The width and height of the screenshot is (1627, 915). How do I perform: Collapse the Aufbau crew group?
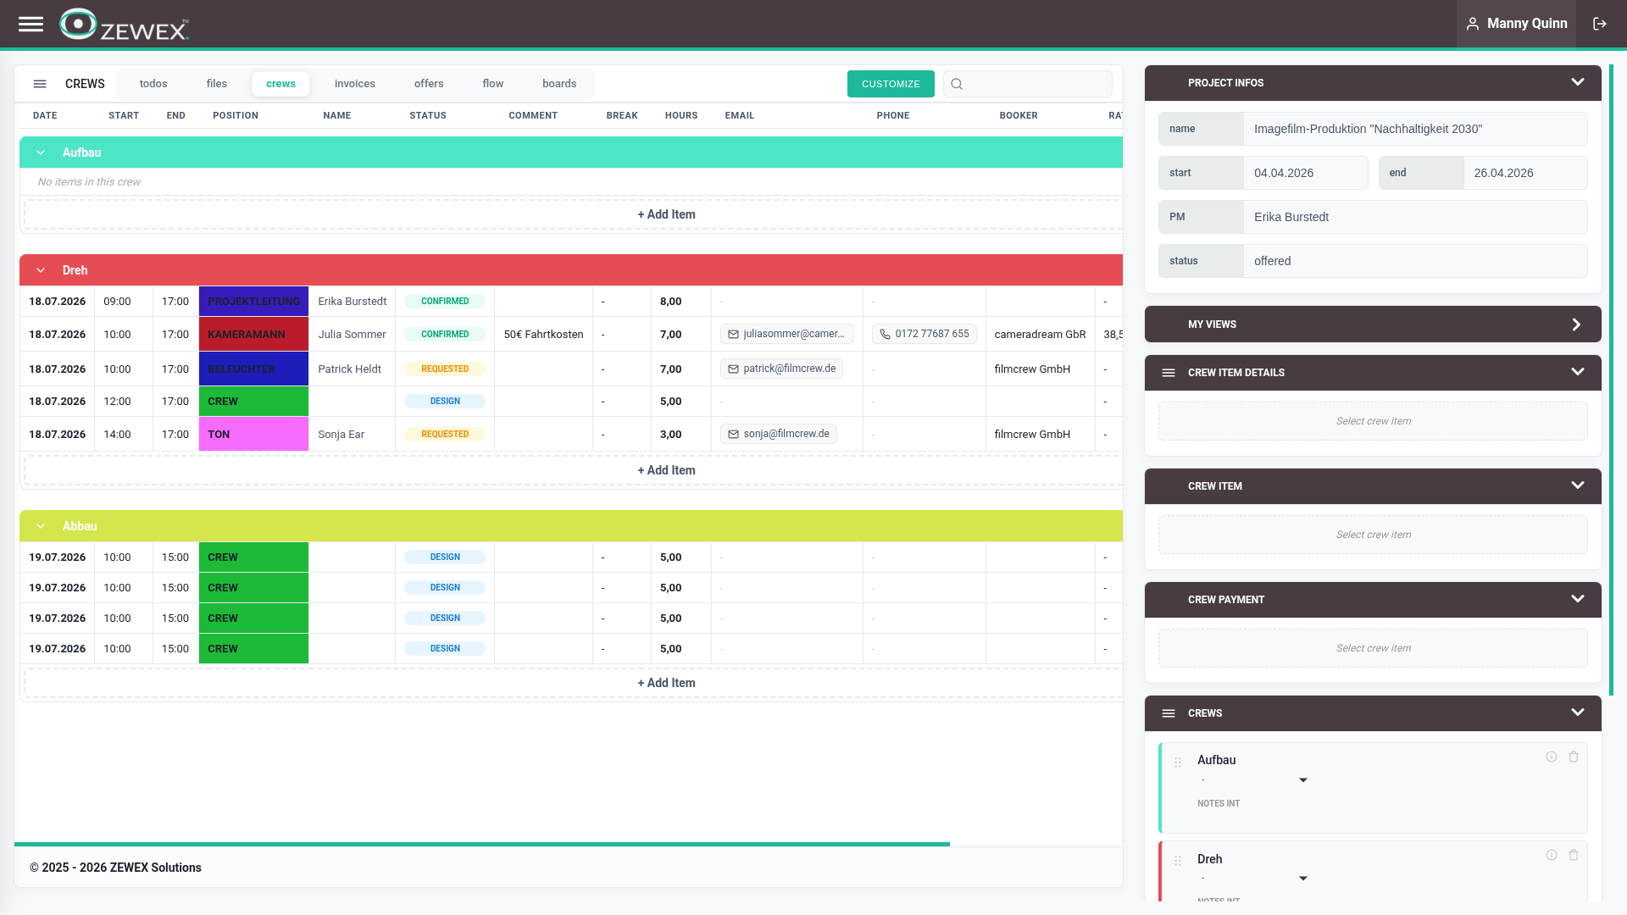pyautogui.click(x=41, y=152)
